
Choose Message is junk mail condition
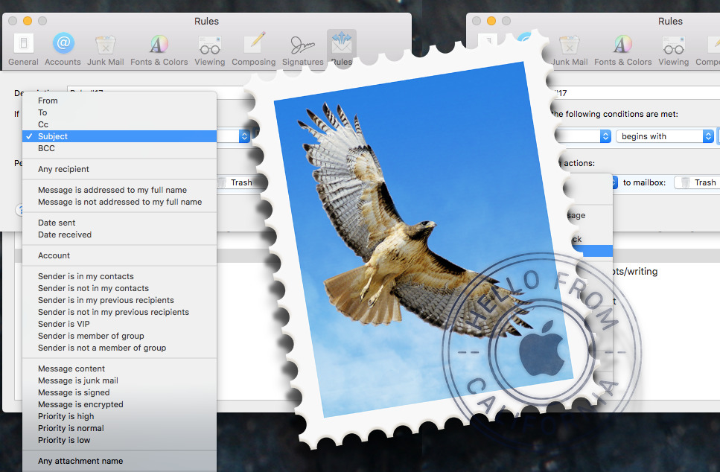pos(119,380)
